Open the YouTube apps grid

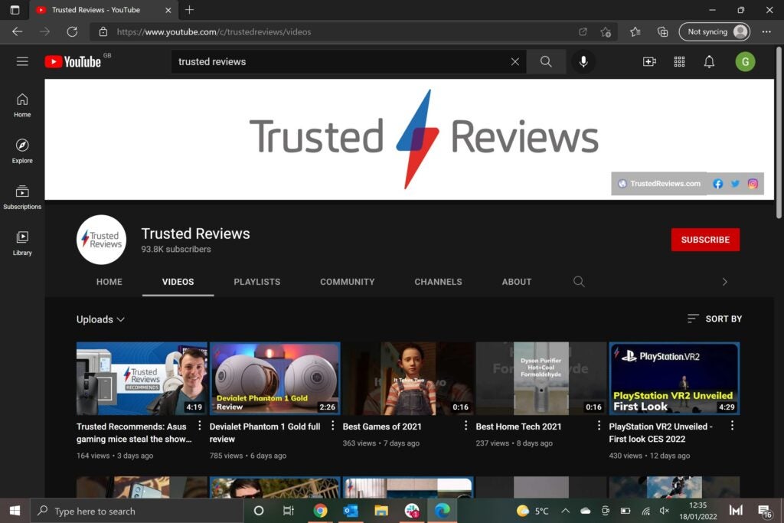pos(679,61)
